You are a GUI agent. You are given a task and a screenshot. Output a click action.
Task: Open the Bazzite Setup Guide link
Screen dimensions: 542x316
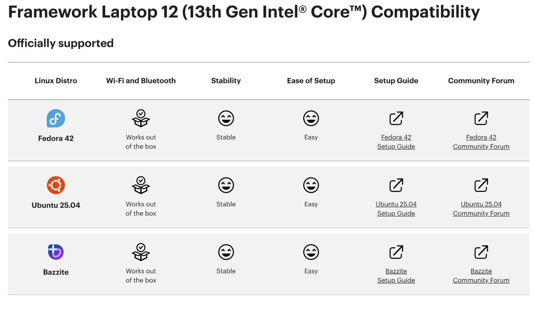click(x=396, y=276)
